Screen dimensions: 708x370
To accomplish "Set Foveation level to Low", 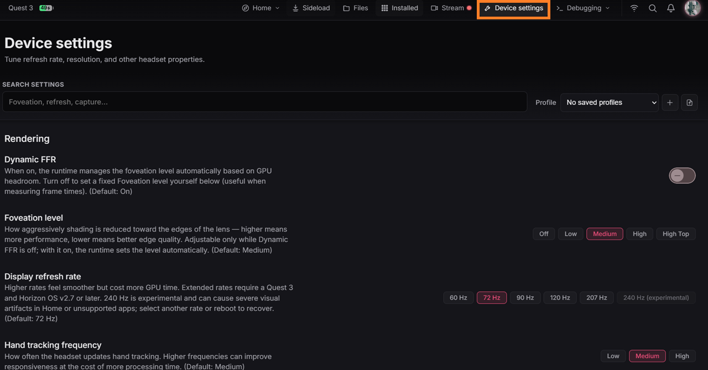I will pyautogui.click(x=571, y=234).
